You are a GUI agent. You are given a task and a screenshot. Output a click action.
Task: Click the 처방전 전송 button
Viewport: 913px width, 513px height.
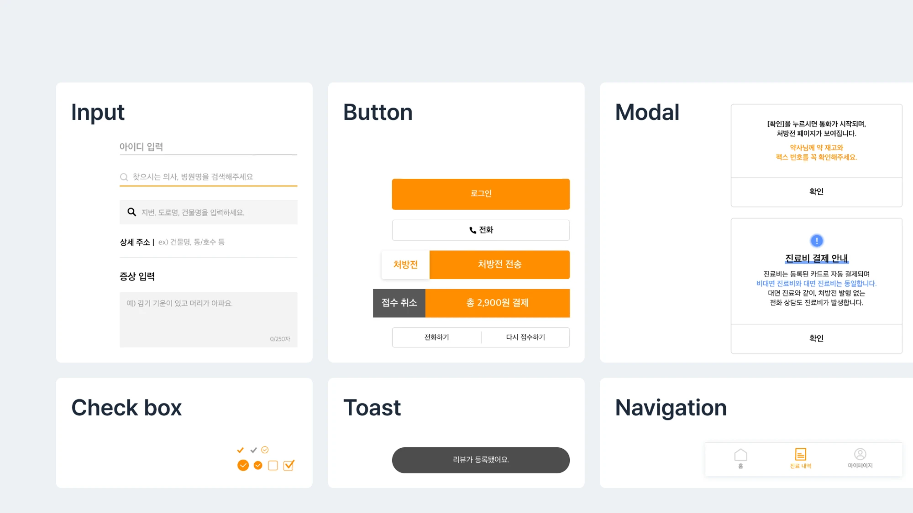(499, 264)
